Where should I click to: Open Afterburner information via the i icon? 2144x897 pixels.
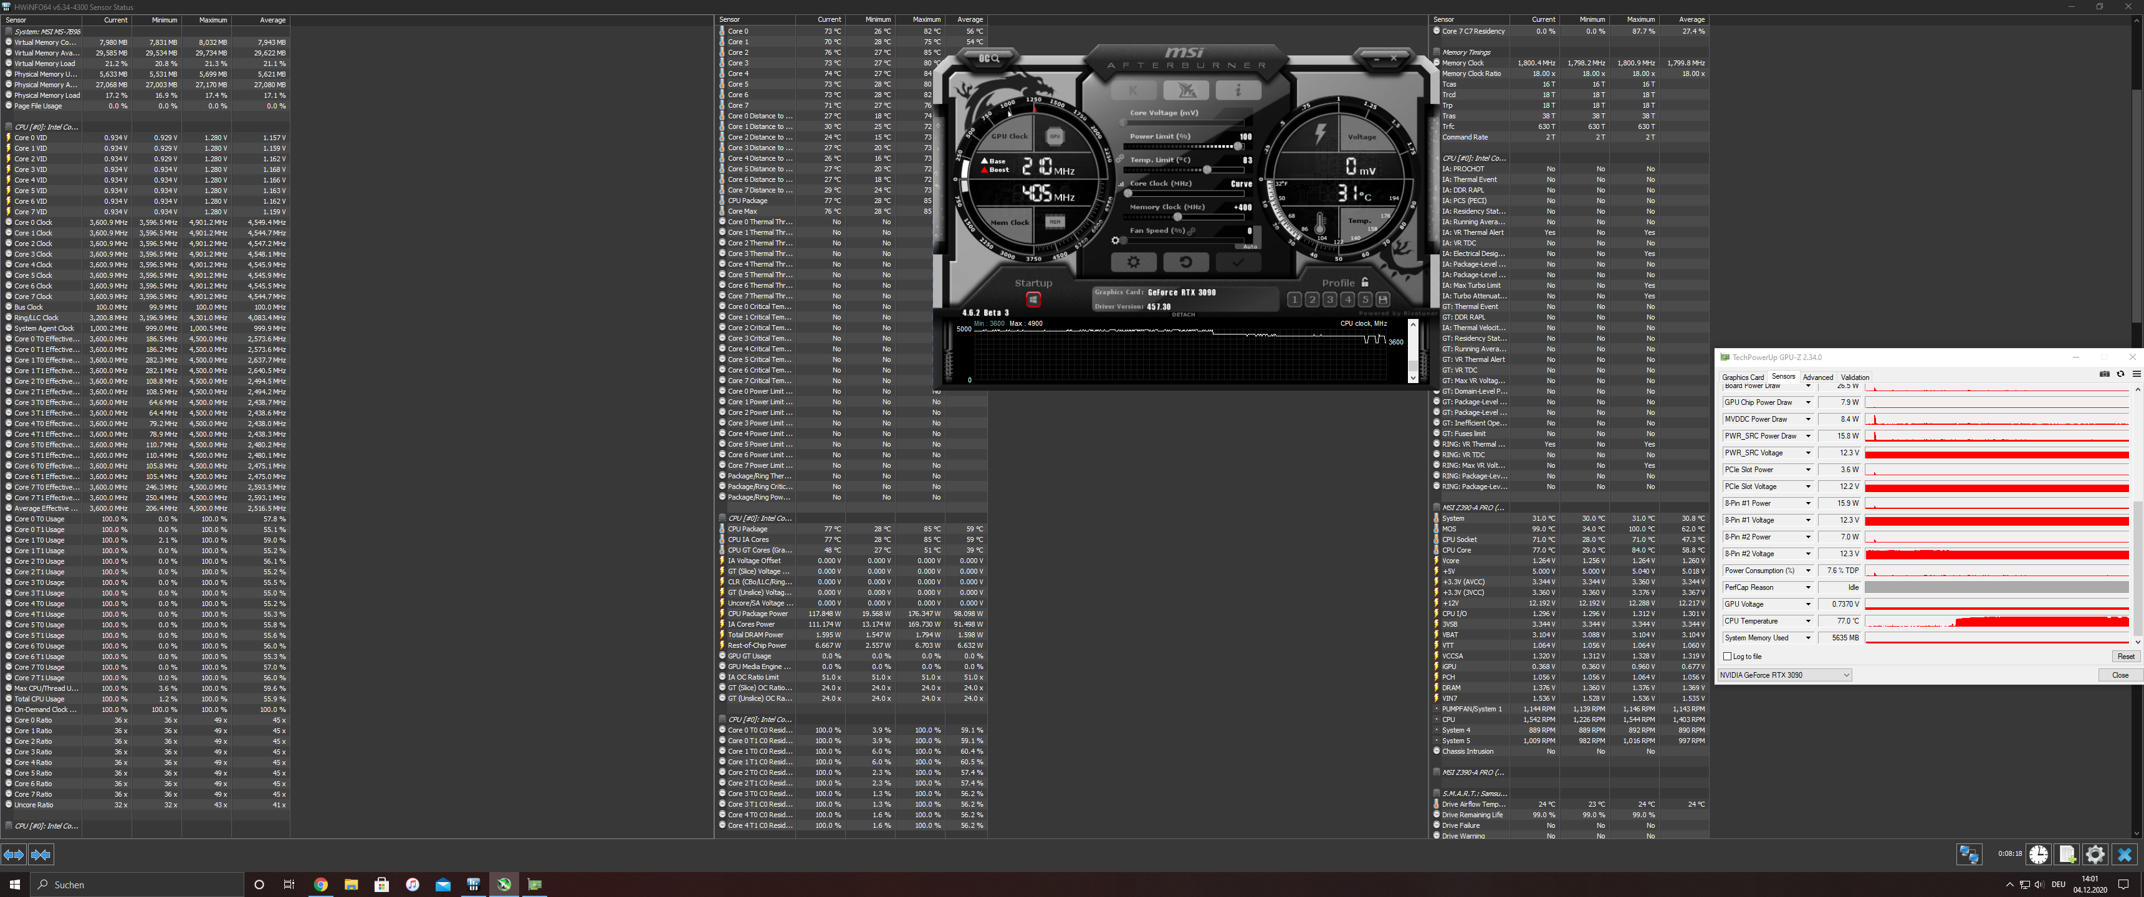pos(1238,90)
